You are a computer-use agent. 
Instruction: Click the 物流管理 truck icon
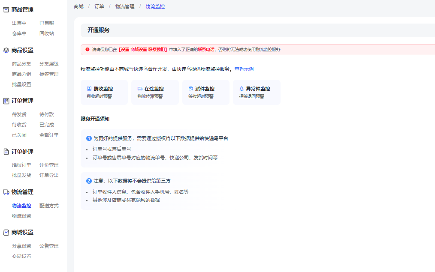click(6, 192)
